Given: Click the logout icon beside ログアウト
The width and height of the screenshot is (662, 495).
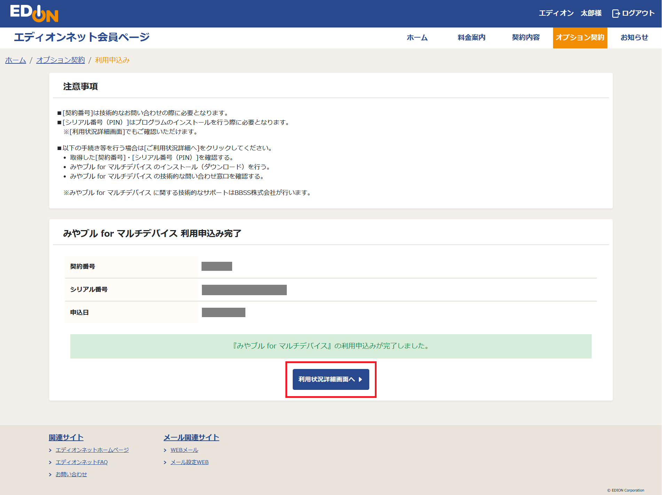Looking at the screenshot, I should (615, 13).
